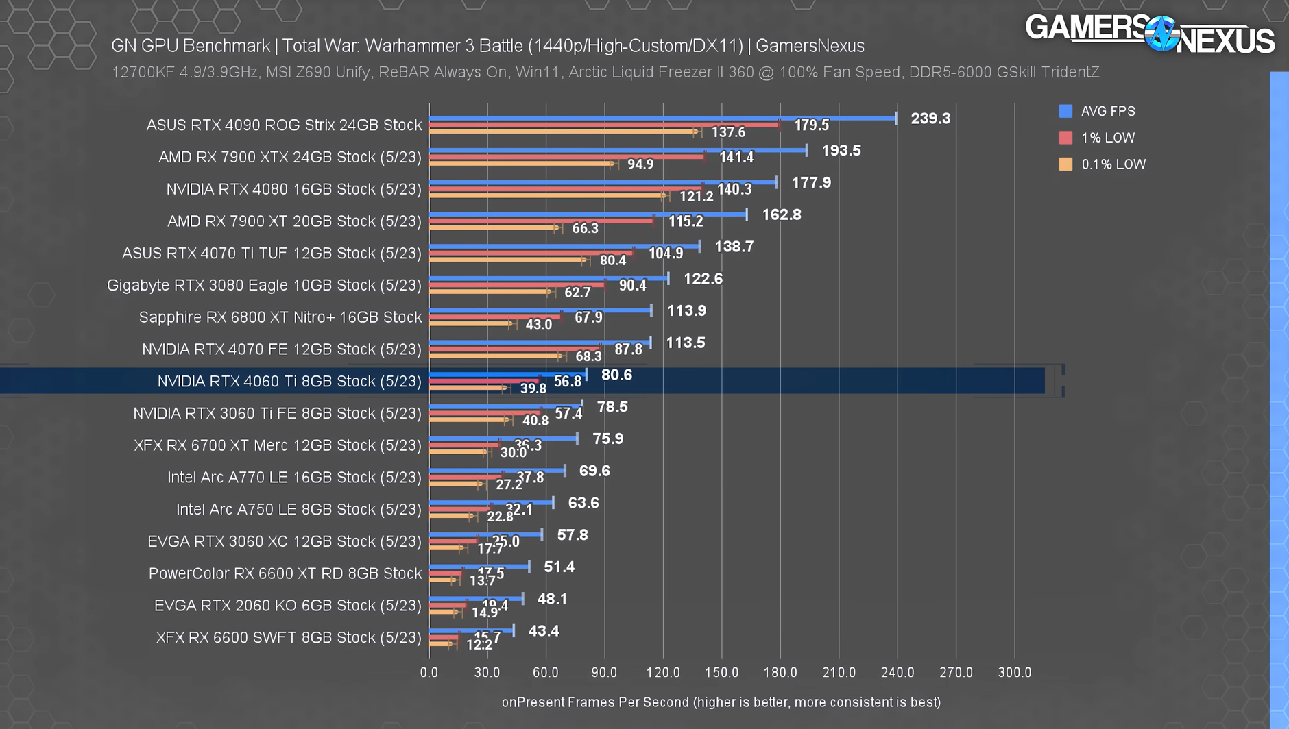Click the 57.8 average FPS value

click(x=573, y=535)
